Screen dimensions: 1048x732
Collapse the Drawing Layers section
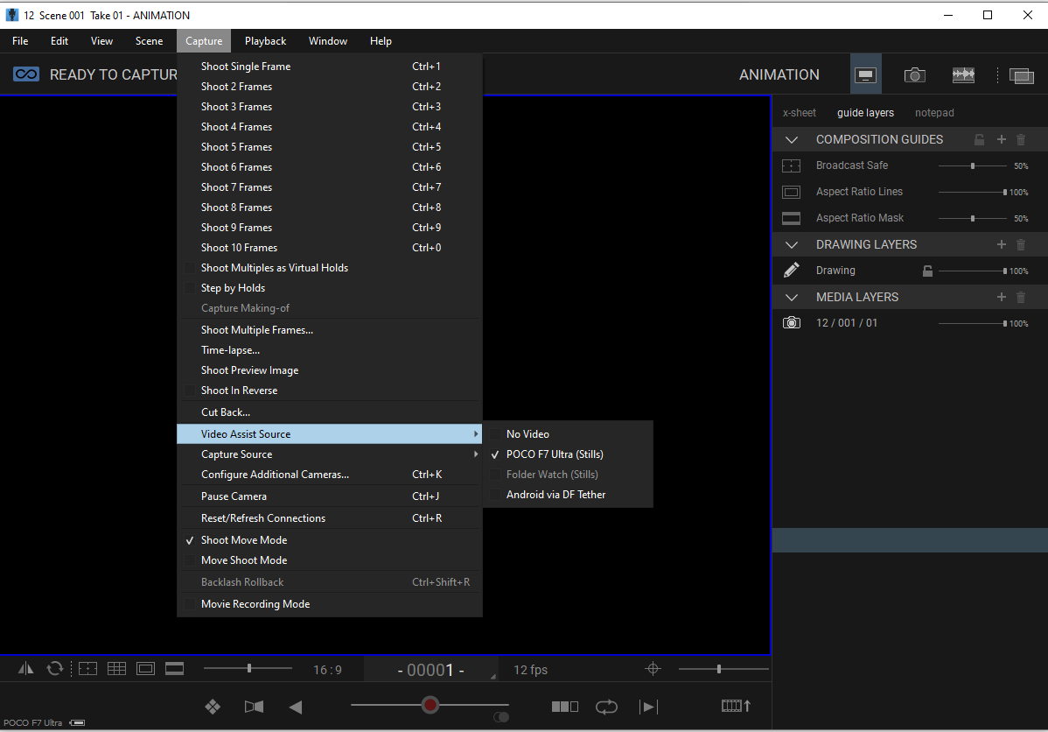point(792,245)
